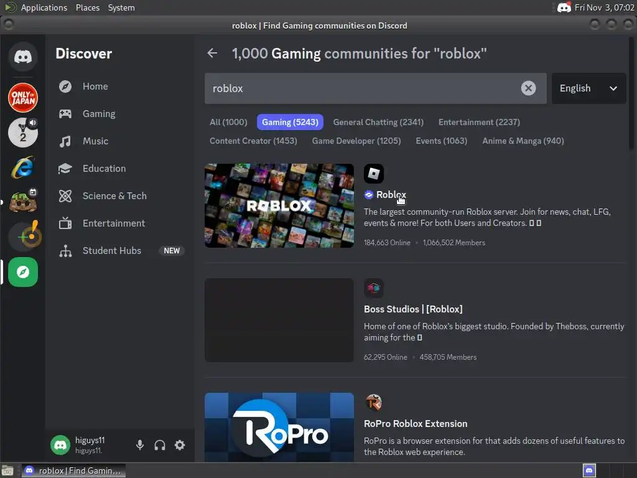Select the Game Developer (1205) filter
637x478 pixels.
(356, 141)
